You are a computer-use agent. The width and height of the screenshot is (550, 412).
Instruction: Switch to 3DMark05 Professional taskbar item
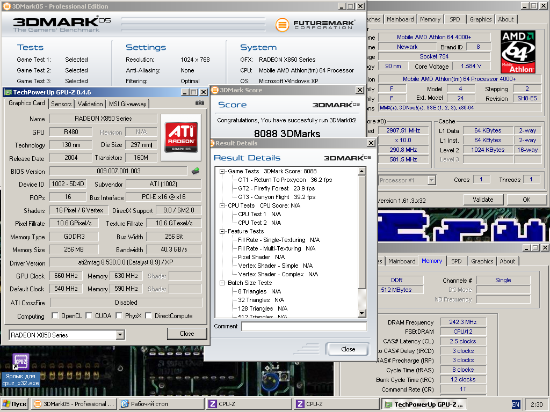[x=74, y=404]
